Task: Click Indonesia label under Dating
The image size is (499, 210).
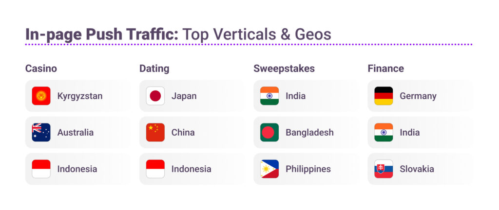Action: [x=191, y=169]
